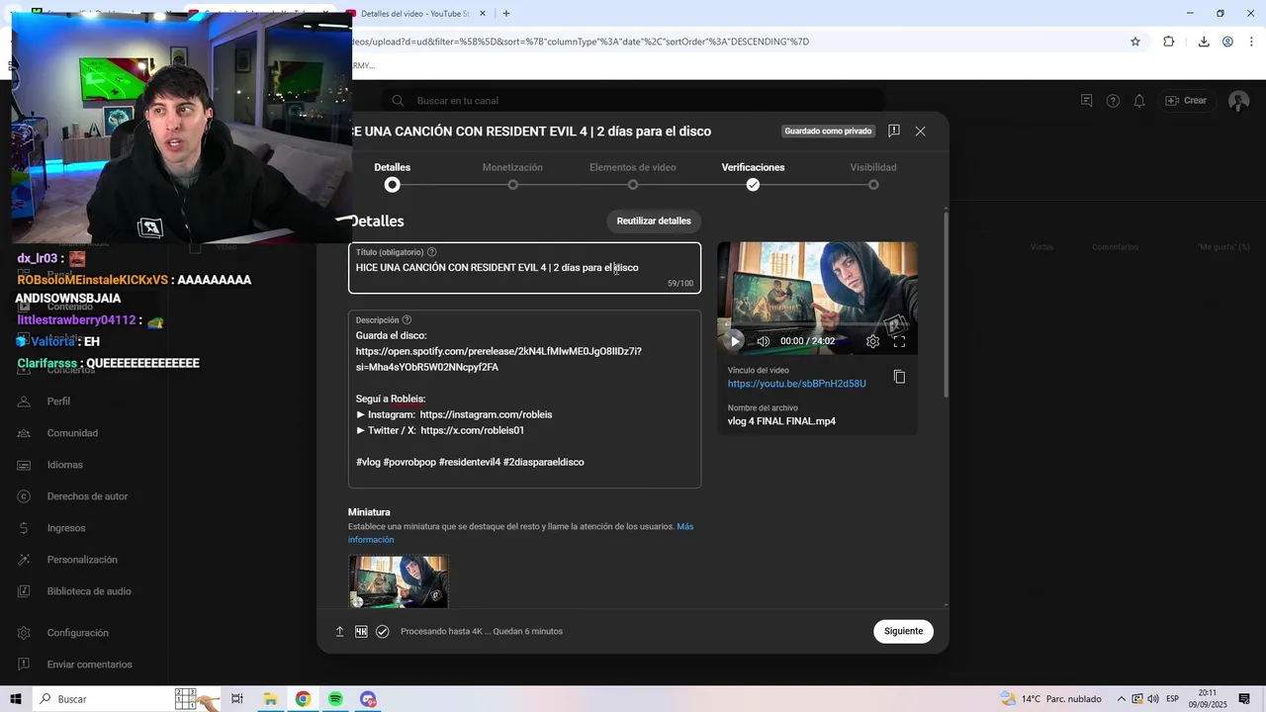Open the channel account avatar menu
This screenshot has width=1266, height=712.
pos(1238,101)
